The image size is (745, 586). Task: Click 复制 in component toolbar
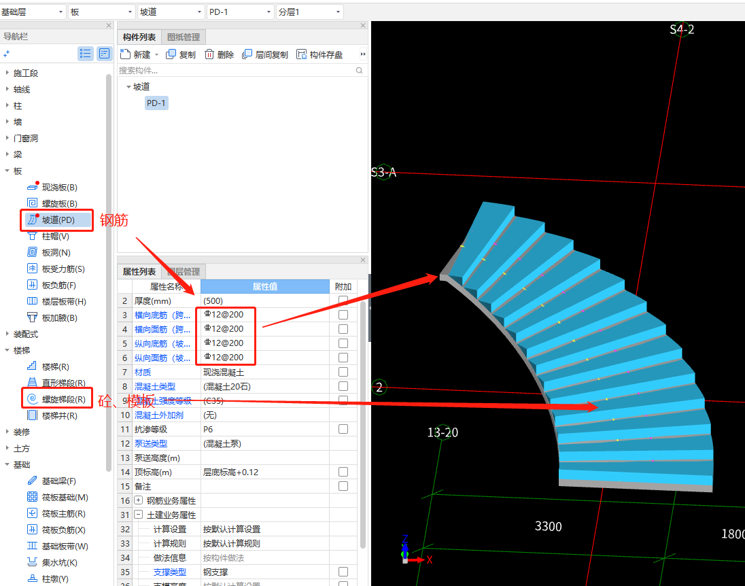[181, 54]
